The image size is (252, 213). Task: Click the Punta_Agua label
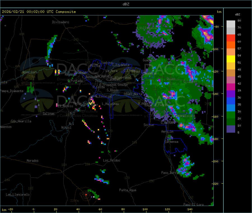(128, 190)
